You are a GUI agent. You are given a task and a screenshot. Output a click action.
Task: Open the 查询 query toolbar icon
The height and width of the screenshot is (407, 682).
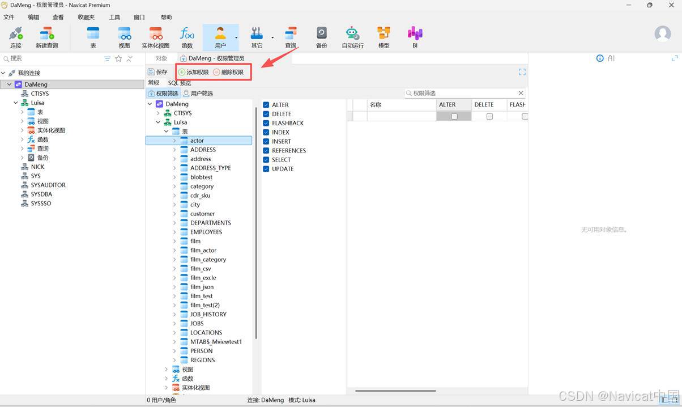click(291, 37)
